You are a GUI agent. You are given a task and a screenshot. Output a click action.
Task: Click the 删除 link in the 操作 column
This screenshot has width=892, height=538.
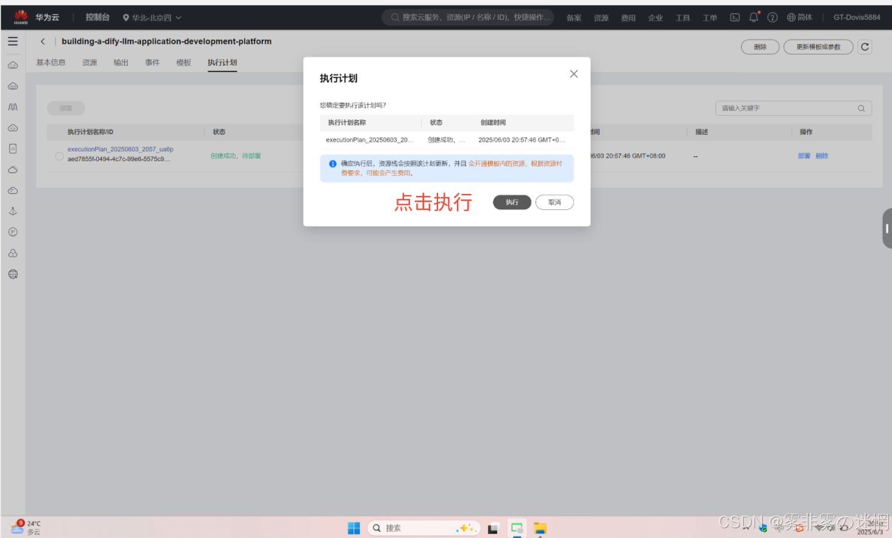click(x=822, y=156)
